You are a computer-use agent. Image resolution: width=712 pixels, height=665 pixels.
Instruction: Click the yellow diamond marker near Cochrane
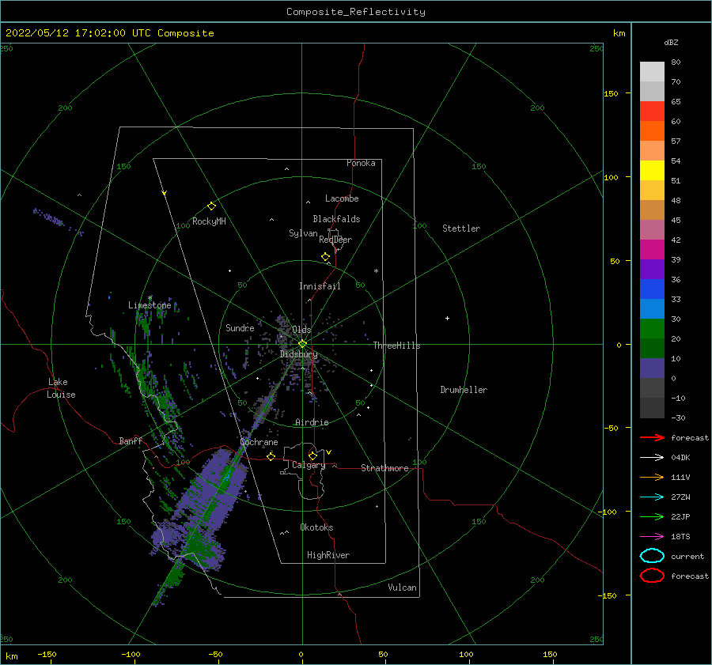coord(271,456)
